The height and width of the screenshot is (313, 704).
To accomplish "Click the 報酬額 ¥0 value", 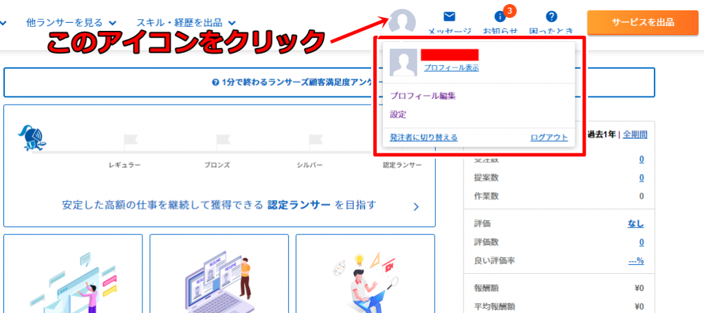I will 640,288.
